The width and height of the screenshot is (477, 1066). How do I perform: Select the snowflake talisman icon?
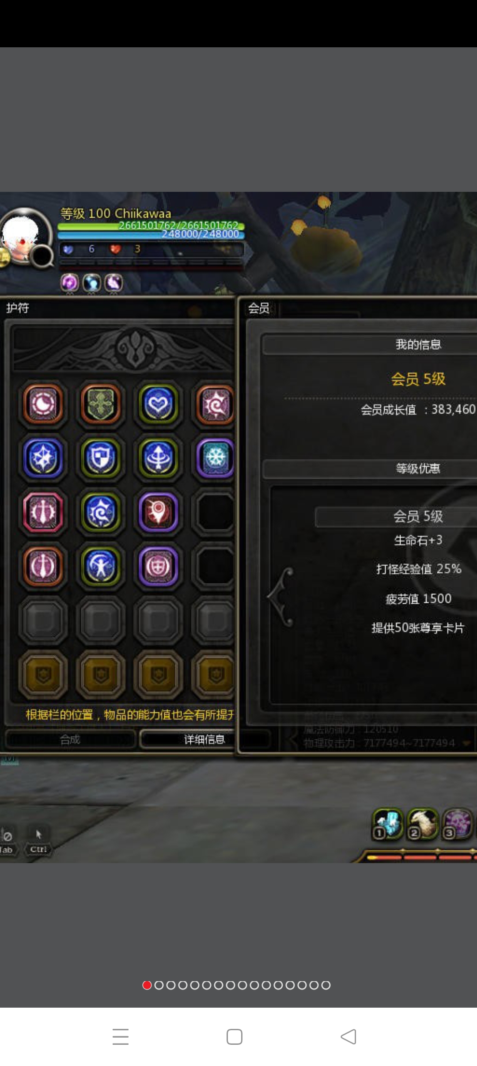click(216, 458)
